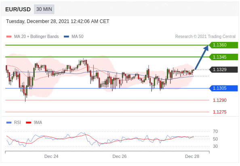Screen dimensions: 240x166
Task: Click the 1.1290 support level label
Action: click(220, 100)
